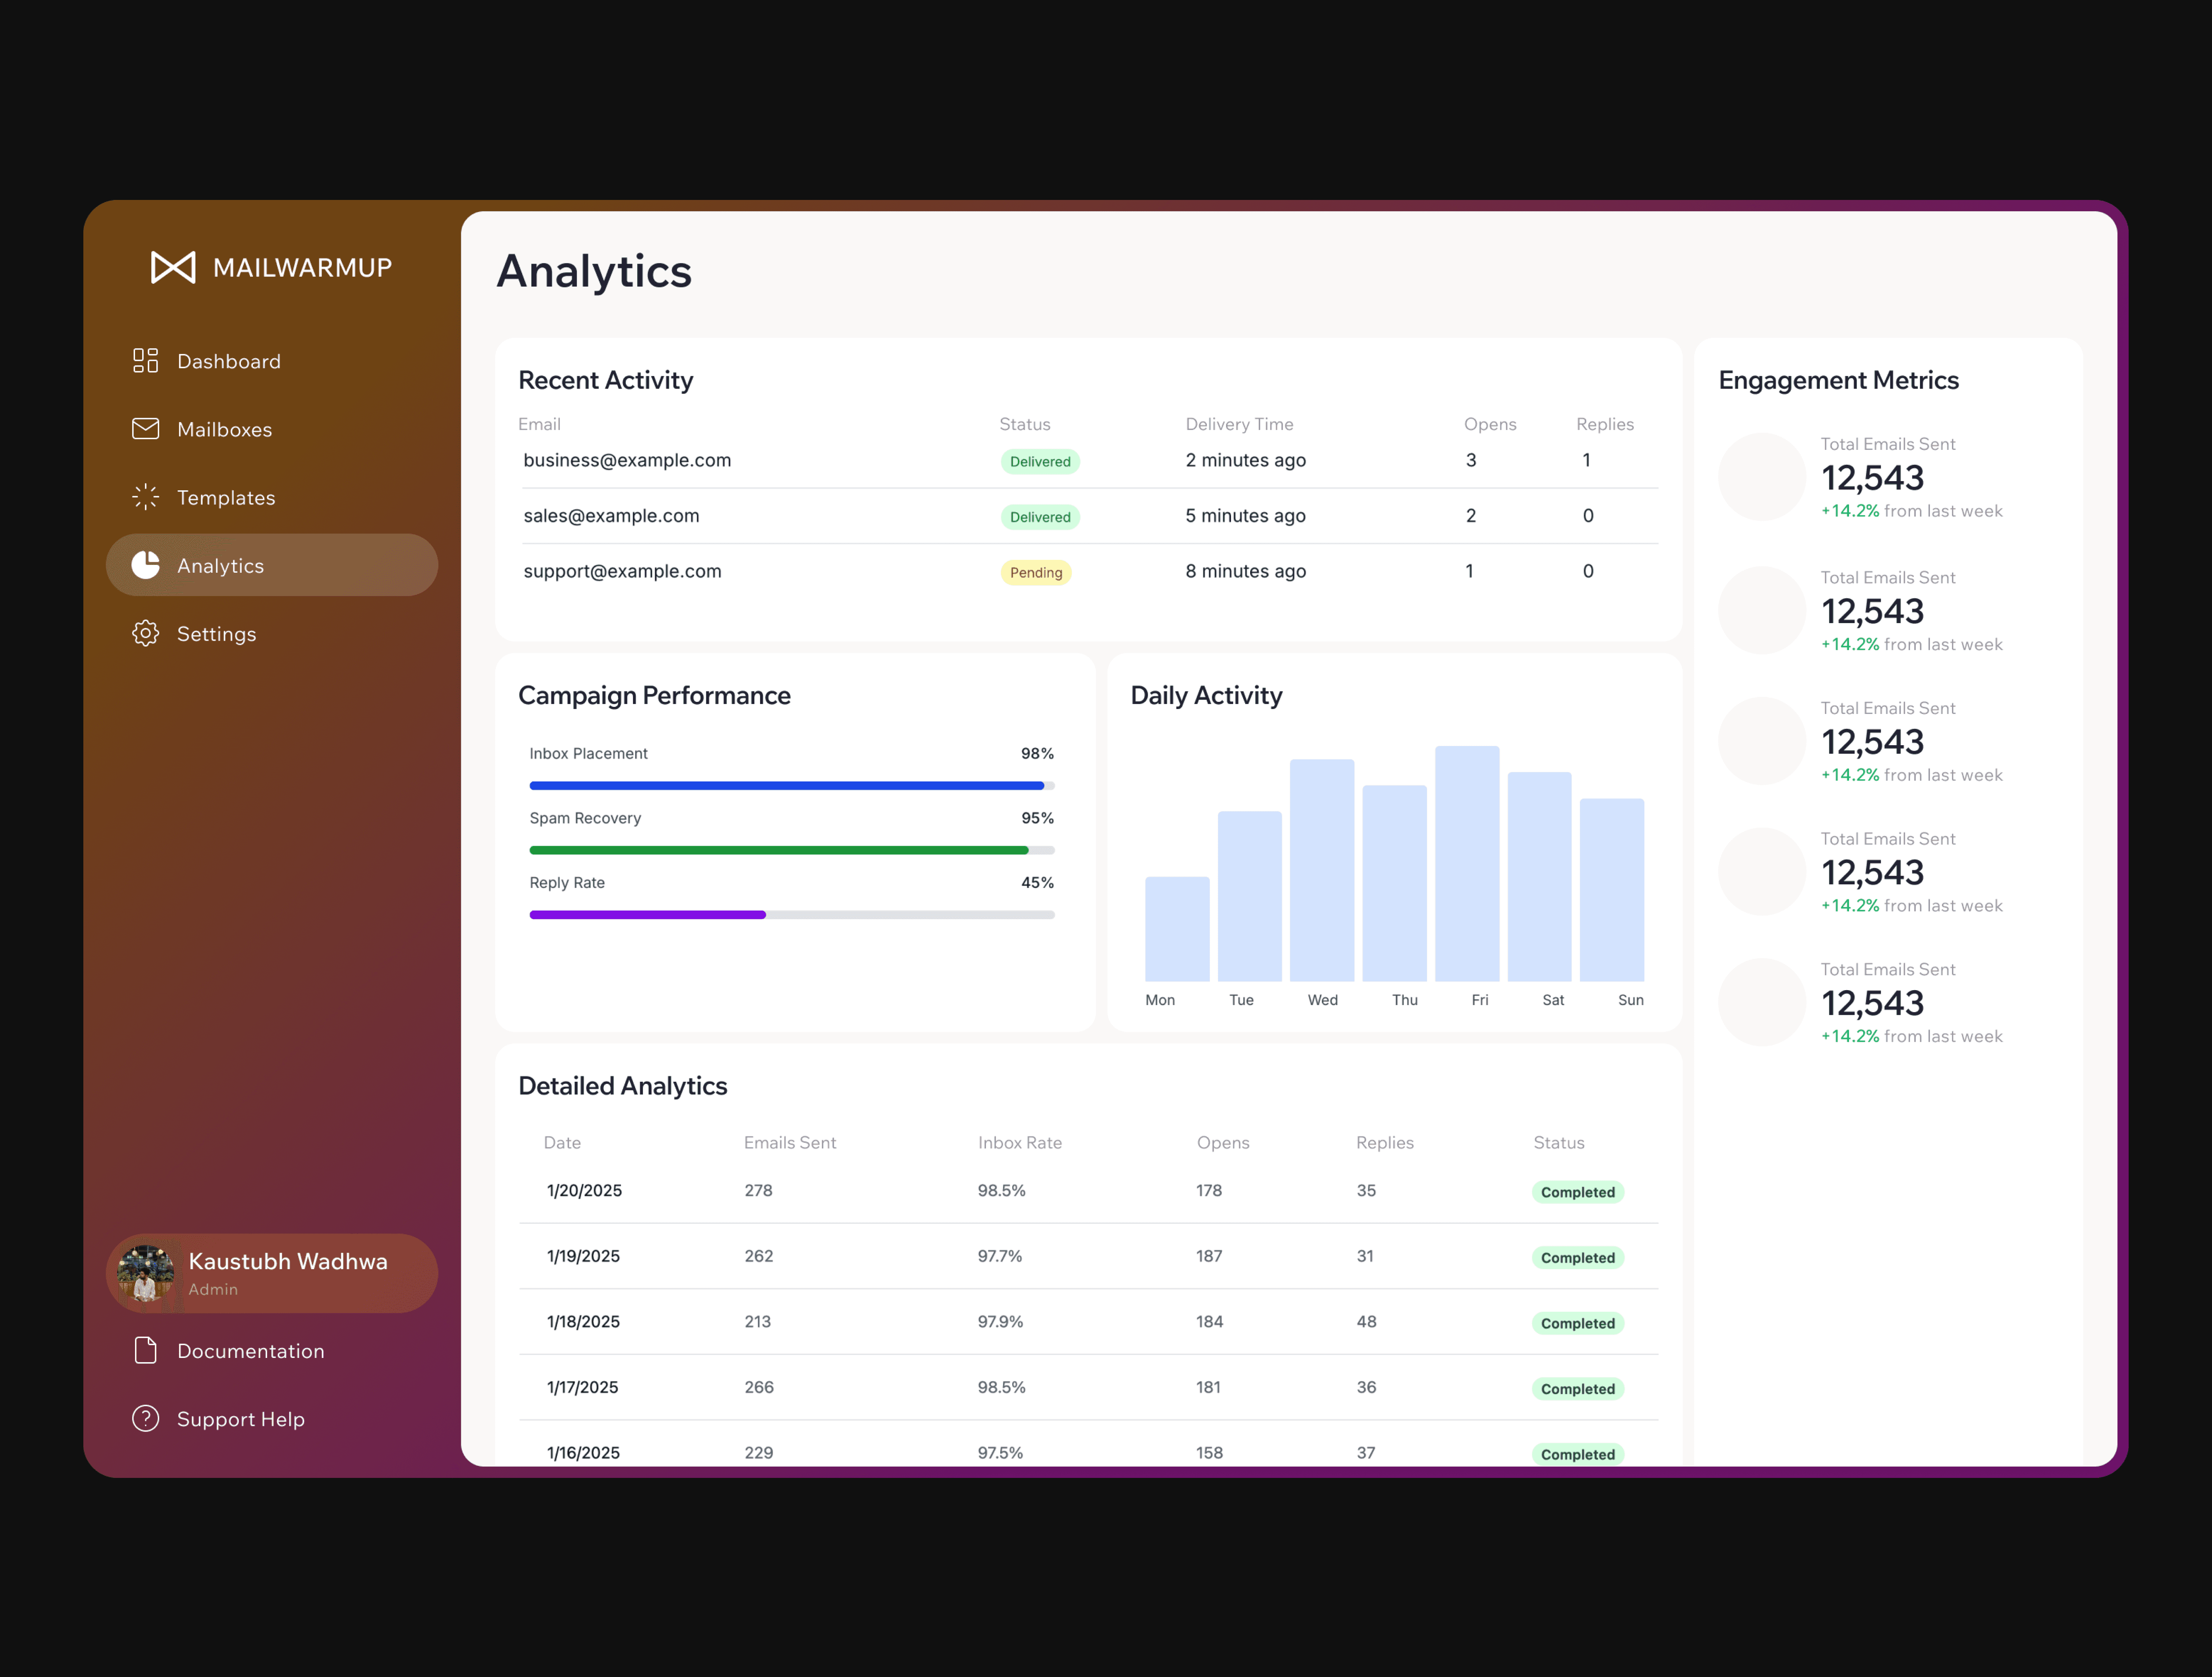Image resolution: width=2212 pixels, height=1677 pixels.
Task: Click the Settings gear icon
Action: 146,634
